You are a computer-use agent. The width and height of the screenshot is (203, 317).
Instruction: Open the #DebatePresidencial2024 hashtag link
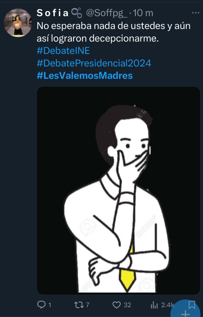tap(94, 63)
